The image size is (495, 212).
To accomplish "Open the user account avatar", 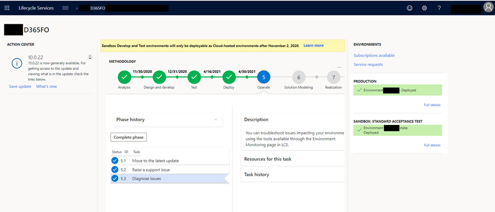I will coord(488,7).
